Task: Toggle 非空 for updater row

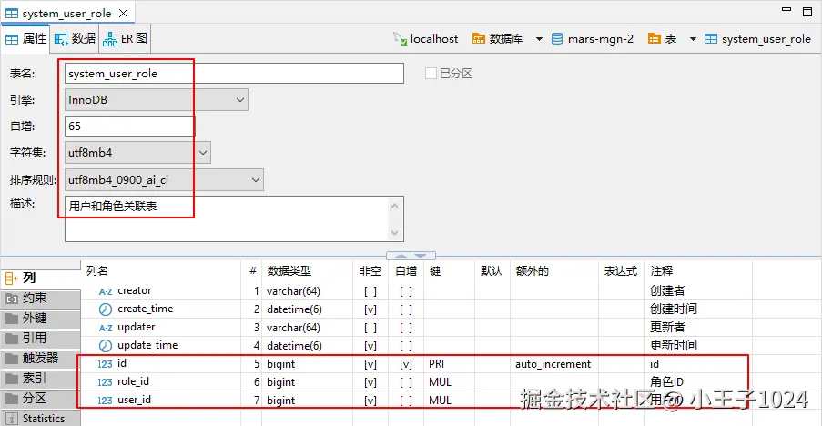Action: point(370,328)
